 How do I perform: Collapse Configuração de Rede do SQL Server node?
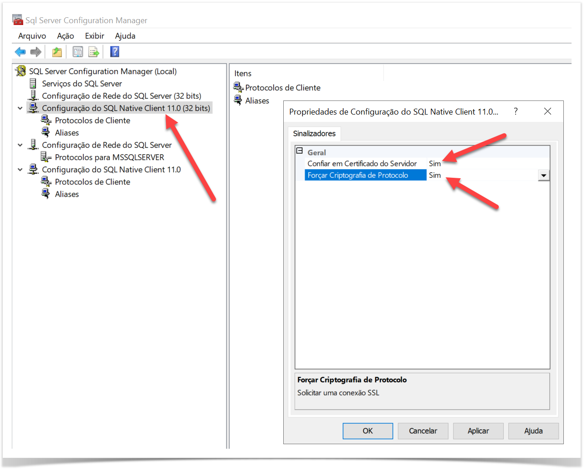coord(20,145)
